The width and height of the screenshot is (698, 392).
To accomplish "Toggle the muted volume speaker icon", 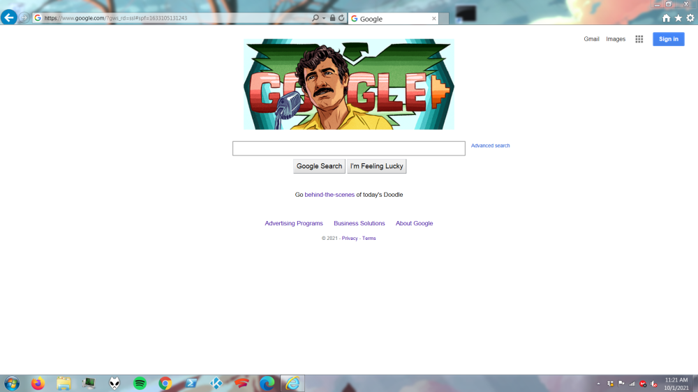I will point(653,384).
